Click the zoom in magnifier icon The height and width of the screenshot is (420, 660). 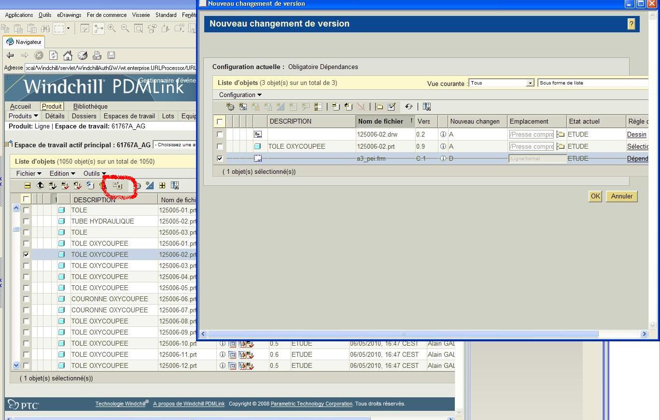coord(112,28)
